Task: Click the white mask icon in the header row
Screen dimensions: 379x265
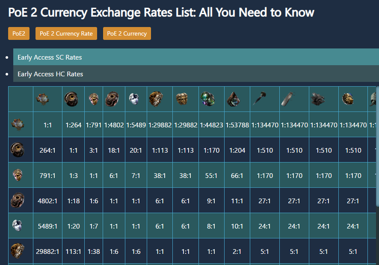Action: pos(134,99)
